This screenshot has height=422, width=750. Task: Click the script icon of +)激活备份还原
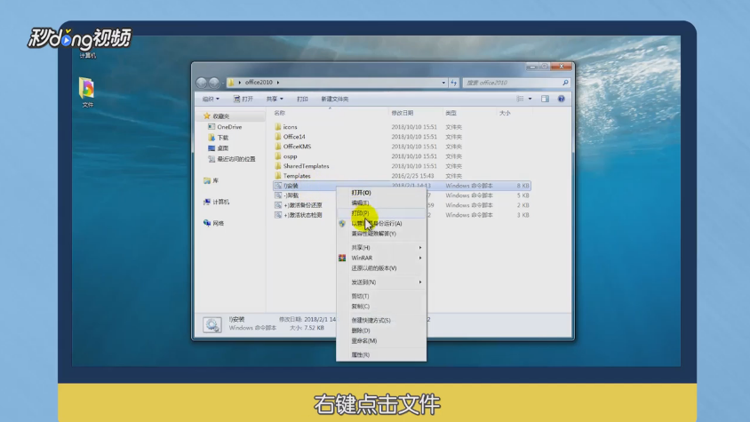(x=278, y=204)
